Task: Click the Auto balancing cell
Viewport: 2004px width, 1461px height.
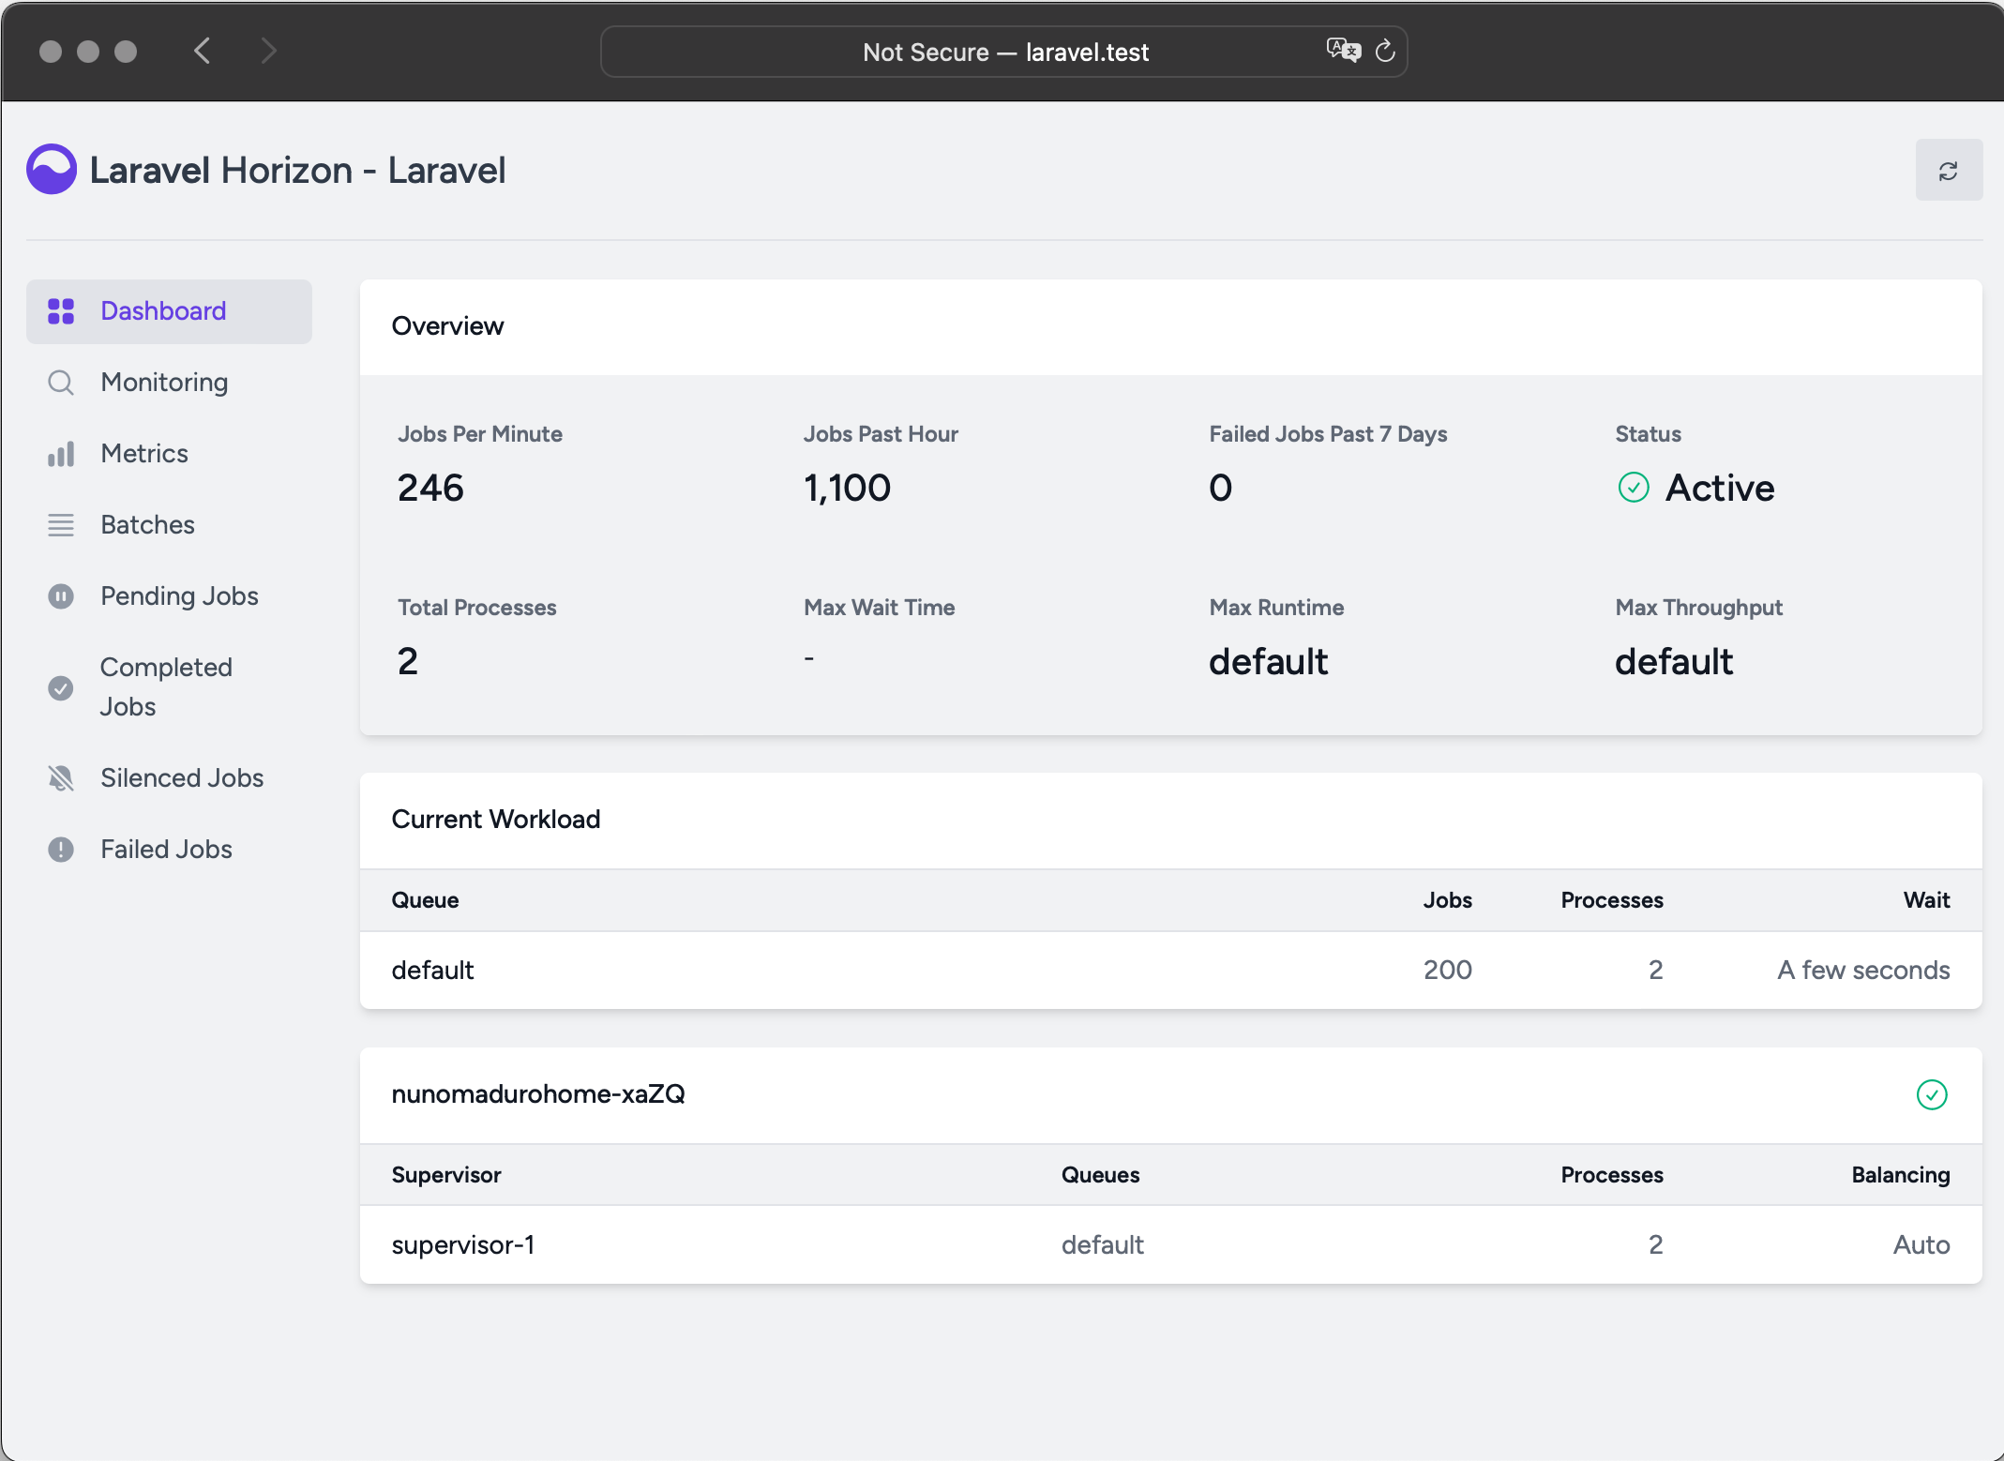Action: (1921, 1244)
